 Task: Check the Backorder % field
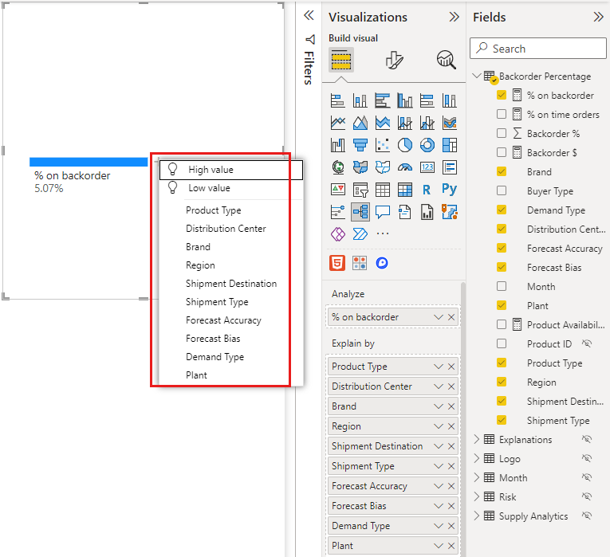pos(502,133)
